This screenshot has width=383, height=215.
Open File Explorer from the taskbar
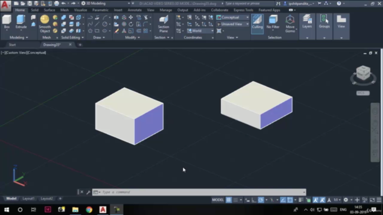(75, 210)
